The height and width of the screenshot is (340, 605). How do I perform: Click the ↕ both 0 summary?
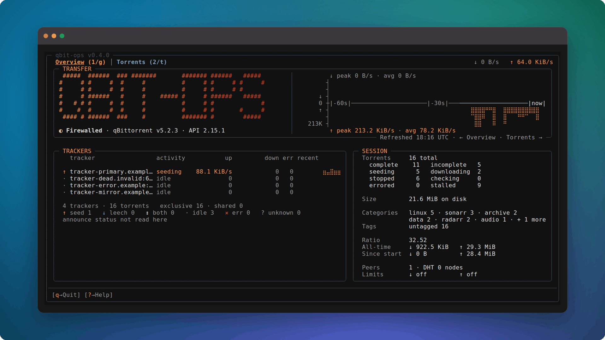(x=160, y=213)
